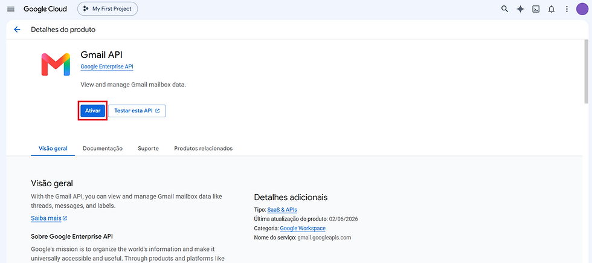592x263 pixels.
Task: Open the Google Enterprise API link
Action: [107, 67]
